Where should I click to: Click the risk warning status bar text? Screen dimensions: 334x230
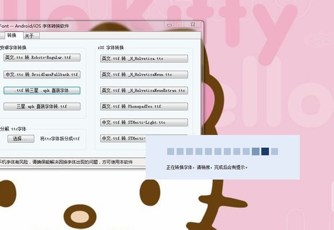(x=66, y=162)
